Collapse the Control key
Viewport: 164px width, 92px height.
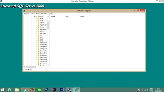click(34, 16)
